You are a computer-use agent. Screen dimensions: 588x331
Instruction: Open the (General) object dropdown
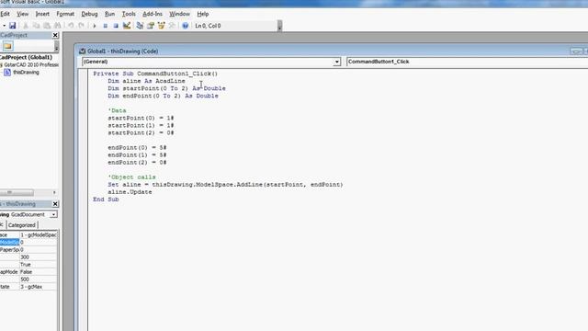tap(337, 62)
